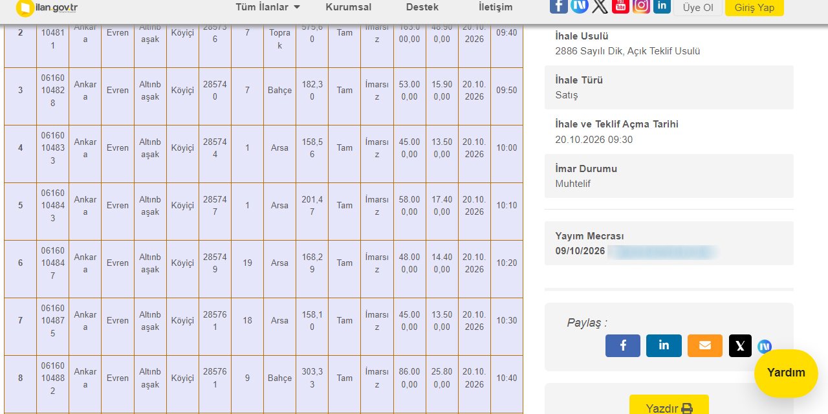Open the İletişim menu item
The height and width of the screenshot is (414, 828).
pyautogui.click(x=496, y=7)
